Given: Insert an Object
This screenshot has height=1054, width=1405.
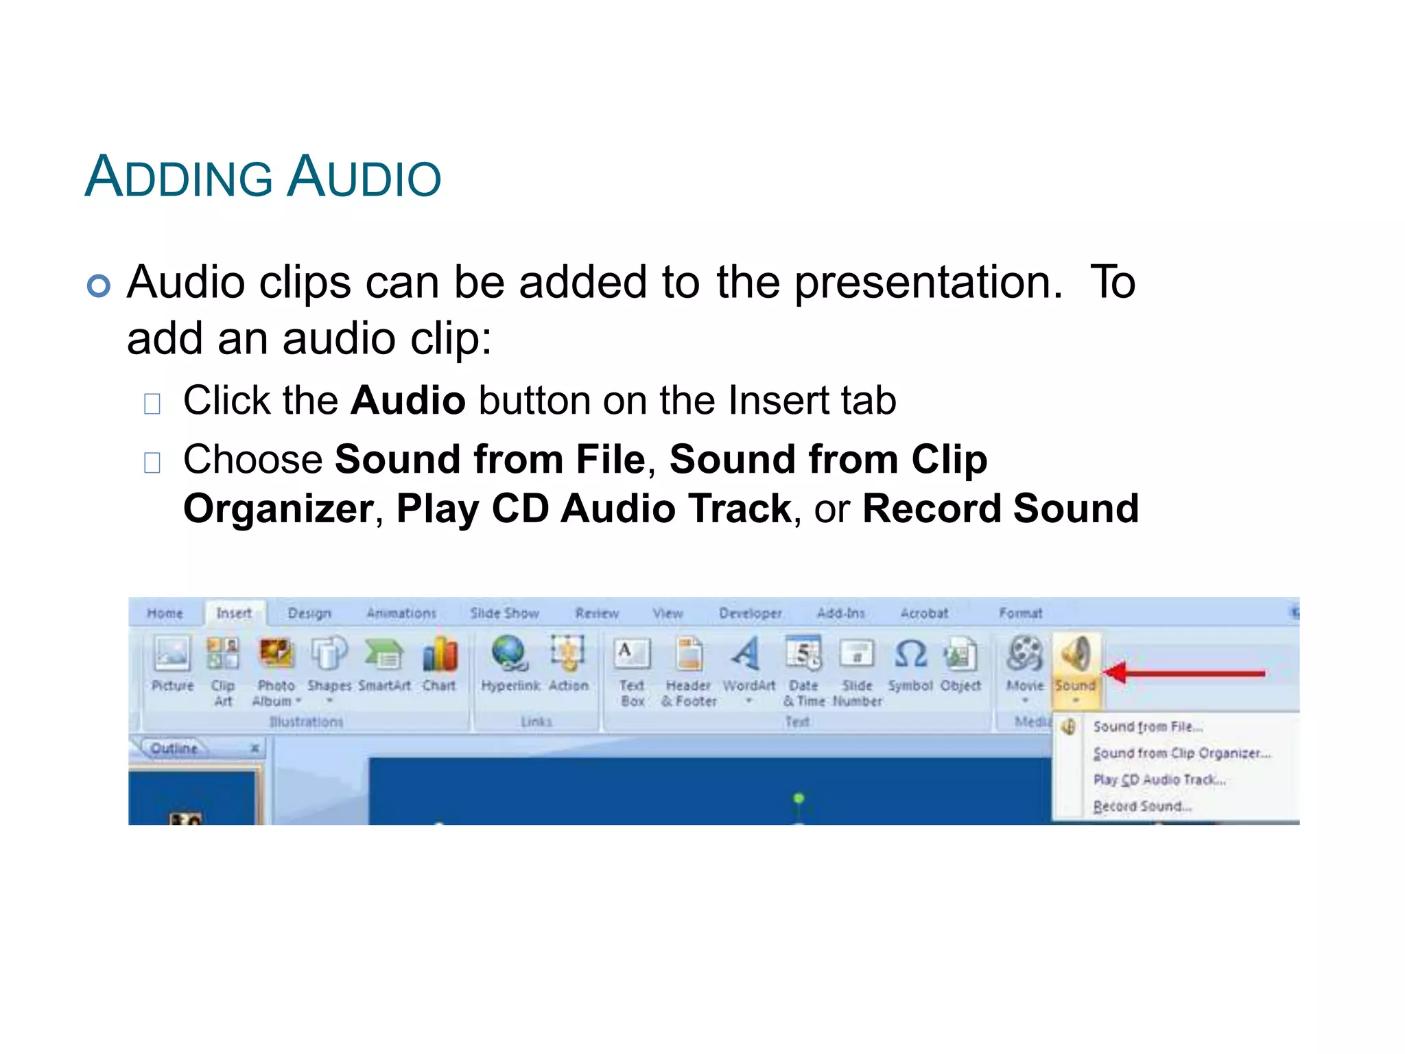Looking at the screenshot, I should (x=960, y=663).
